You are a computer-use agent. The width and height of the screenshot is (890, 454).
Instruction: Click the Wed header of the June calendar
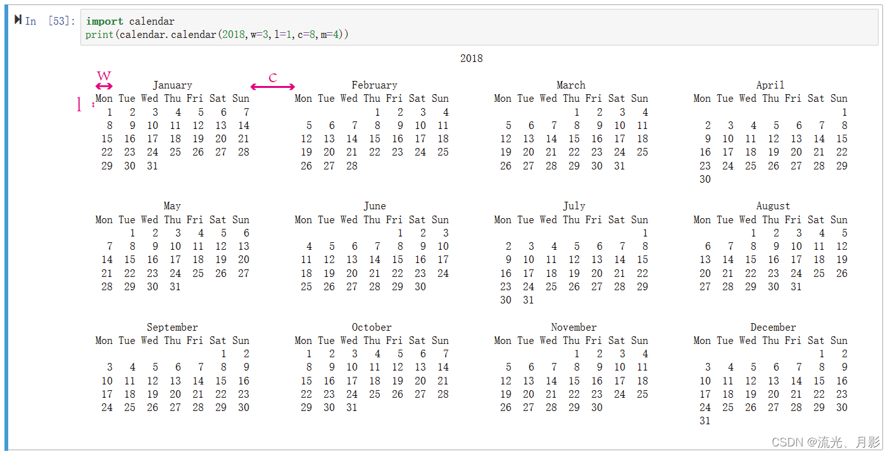click(x=349, y=219)
